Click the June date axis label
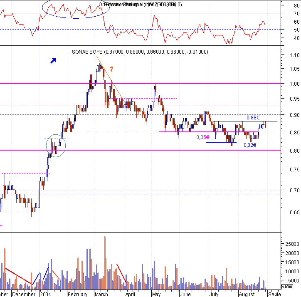The height and width of the screenshot is (297, 301). click(185, 295)
